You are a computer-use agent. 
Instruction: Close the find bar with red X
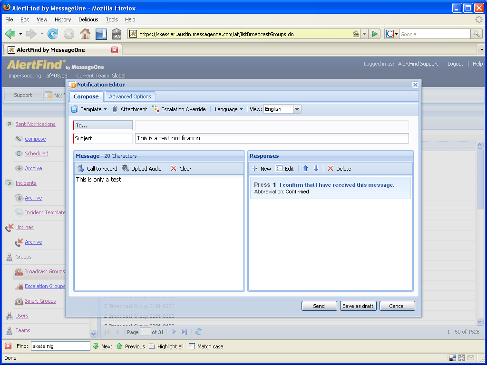[9, 346]
